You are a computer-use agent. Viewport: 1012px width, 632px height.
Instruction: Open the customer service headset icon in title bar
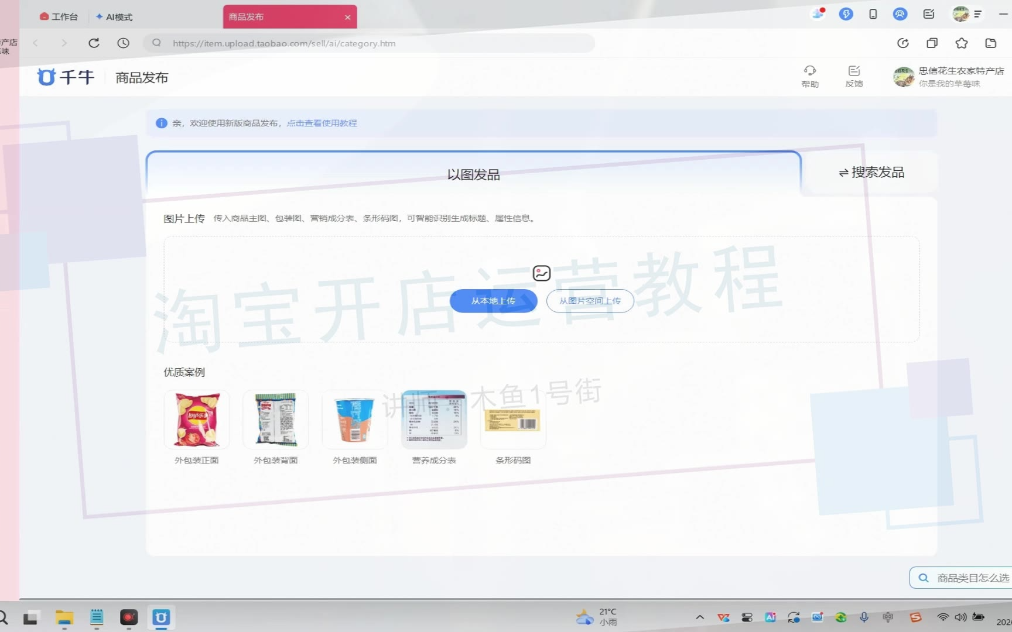[x=900, y=14]
